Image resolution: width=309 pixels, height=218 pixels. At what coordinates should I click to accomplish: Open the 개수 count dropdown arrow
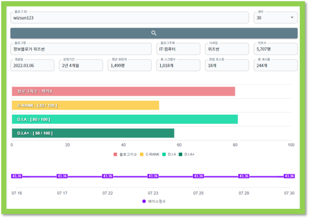(292, 17)
